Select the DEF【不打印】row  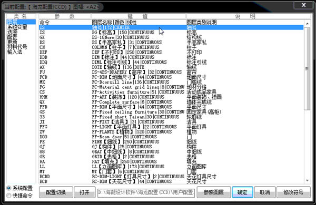point(171,53)
